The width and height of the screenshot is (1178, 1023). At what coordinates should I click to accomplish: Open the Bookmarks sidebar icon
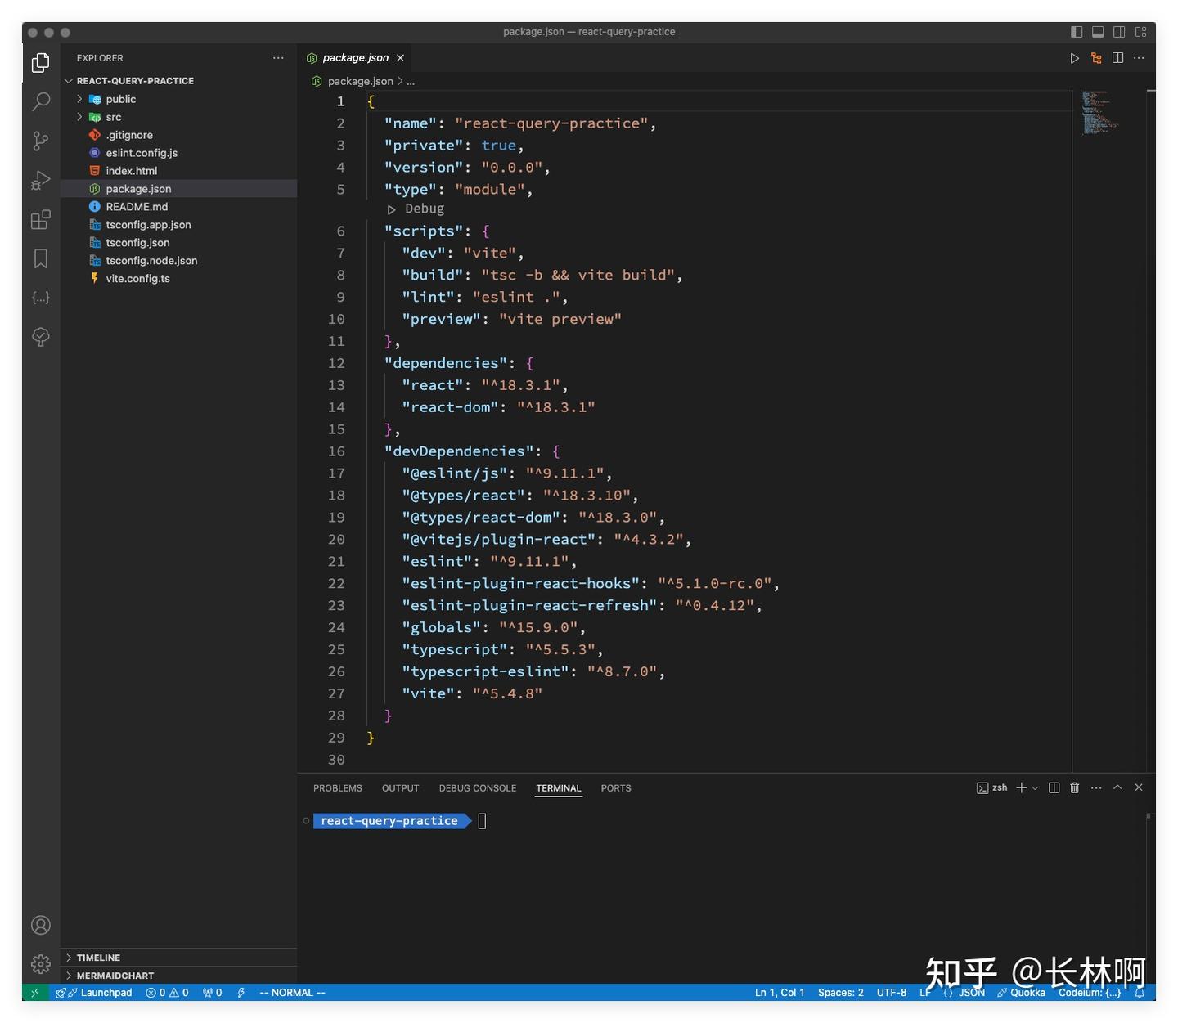click(x=40, y=258)
